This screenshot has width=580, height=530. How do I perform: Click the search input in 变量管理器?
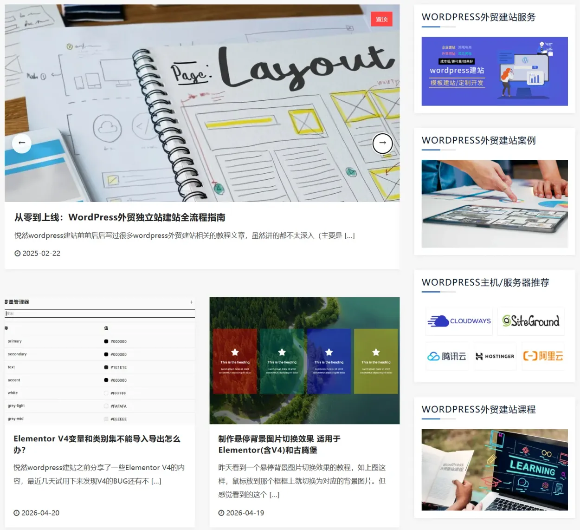click(99, 313)
